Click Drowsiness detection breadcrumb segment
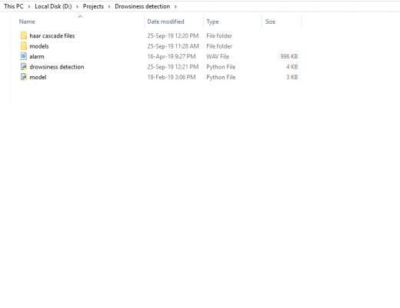400x308 pixels. click(x=142, y=6)
